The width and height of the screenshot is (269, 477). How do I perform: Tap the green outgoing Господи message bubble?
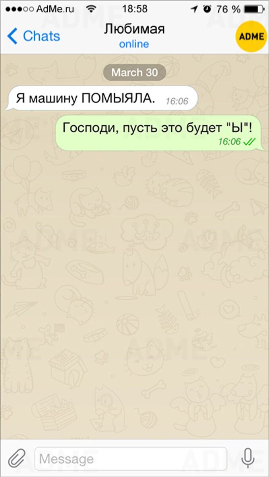(160, 132)
